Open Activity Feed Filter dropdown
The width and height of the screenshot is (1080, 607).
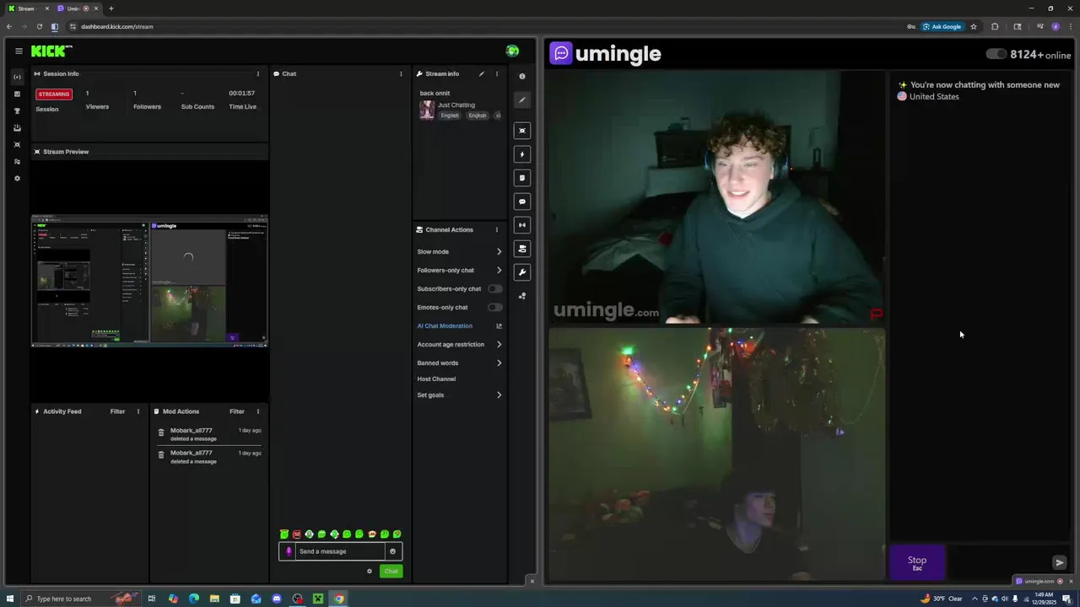click(117, 411)
